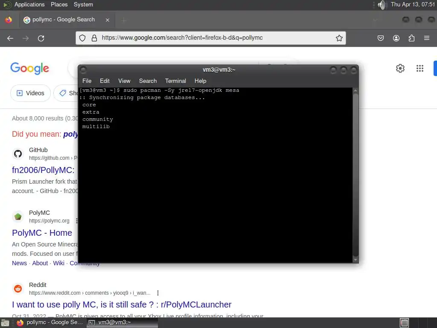Open a new tab with the plus button
The image size is (437, 328).
(x=124, y=20)
